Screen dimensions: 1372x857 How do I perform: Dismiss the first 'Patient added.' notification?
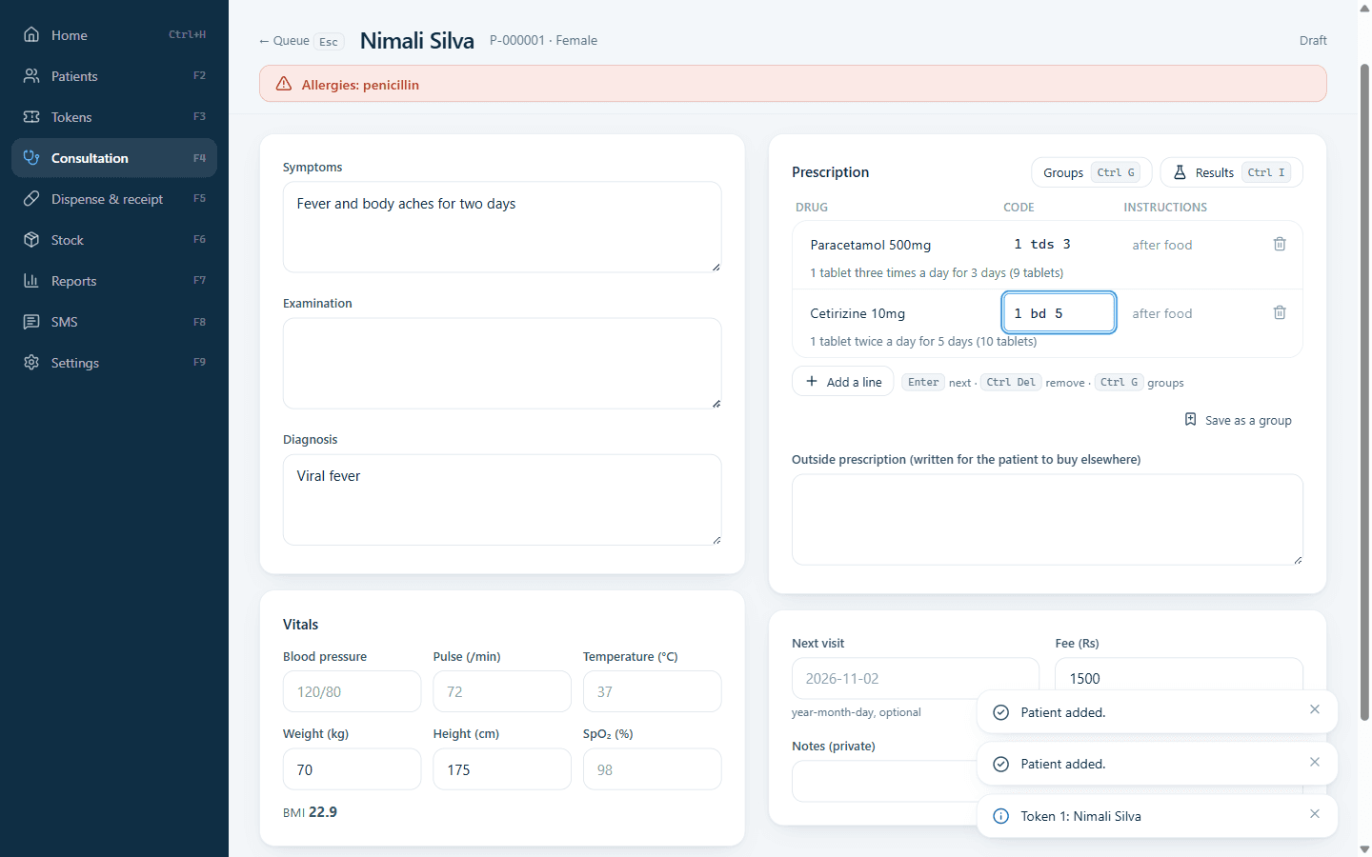click(1315, 709)
